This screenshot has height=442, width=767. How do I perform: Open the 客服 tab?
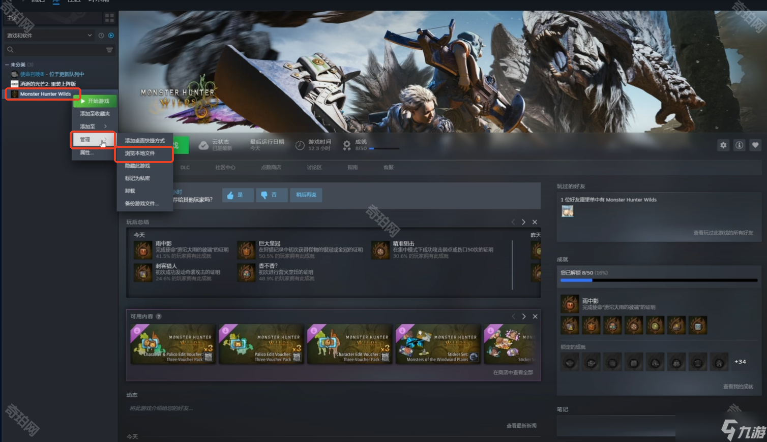point(389,167)
